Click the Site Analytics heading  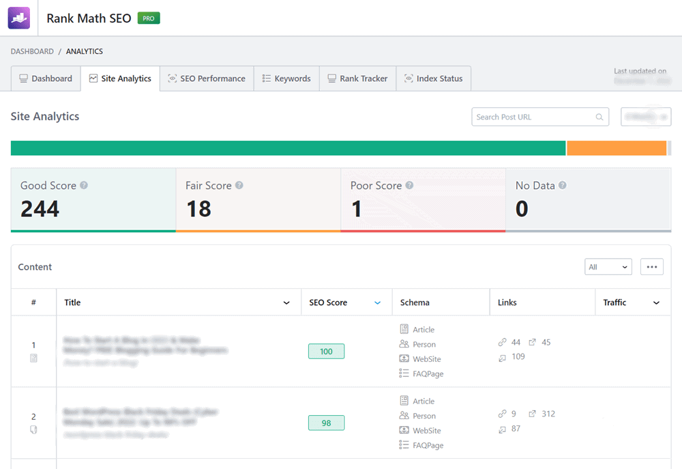coord(45,116)
